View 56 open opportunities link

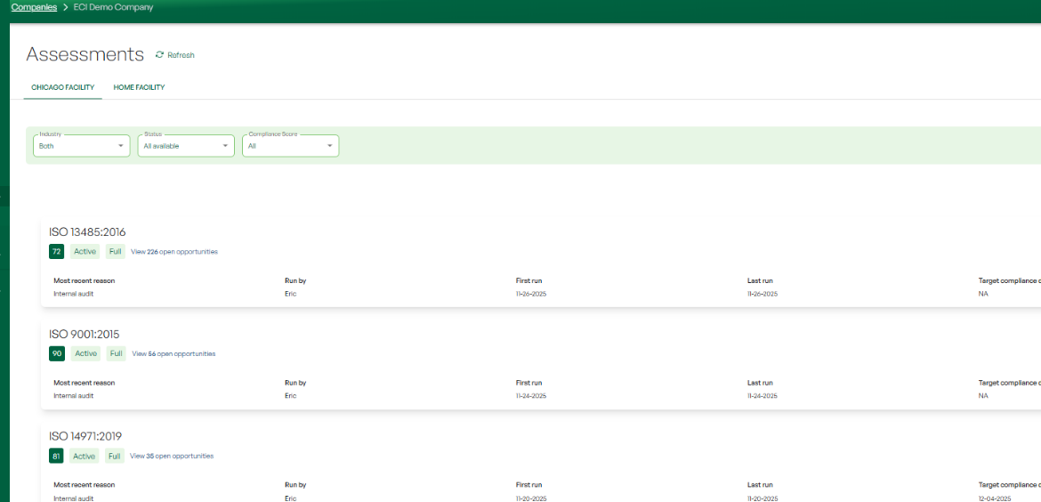(x=173, y=354)
